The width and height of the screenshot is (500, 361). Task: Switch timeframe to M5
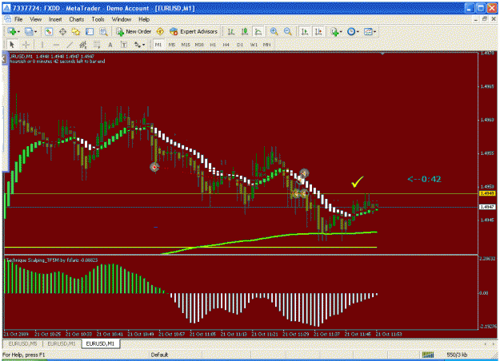172,45
